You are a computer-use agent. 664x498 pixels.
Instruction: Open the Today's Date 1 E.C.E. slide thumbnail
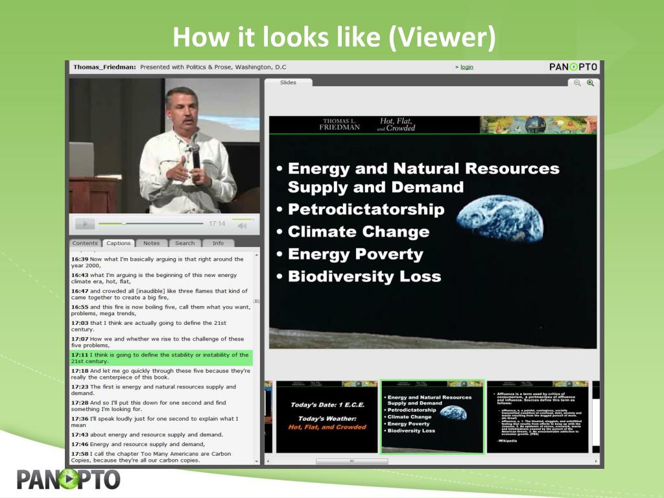[327, 417]
